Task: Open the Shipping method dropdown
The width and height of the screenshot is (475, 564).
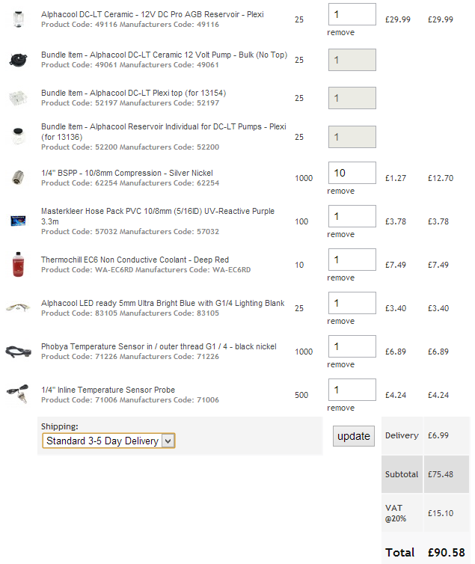Action: pos(108,441)
